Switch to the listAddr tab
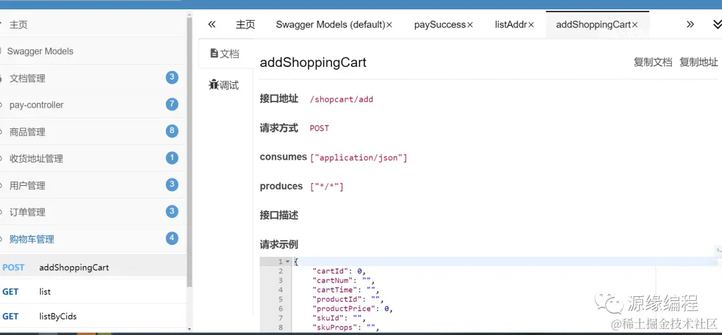Viewport: 722px width, 335px height. point(511,25)
